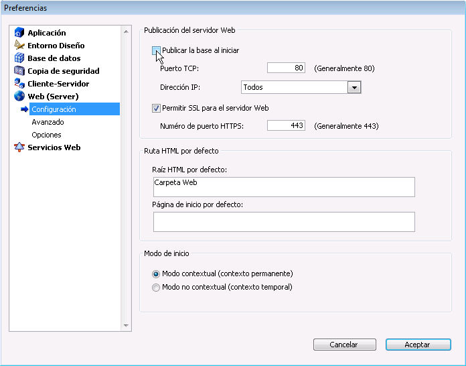
Task: Select Modo no contextual radio button
Action: [x=156, y=288]
